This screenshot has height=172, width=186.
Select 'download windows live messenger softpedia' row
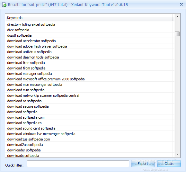[x=90, y=133]
